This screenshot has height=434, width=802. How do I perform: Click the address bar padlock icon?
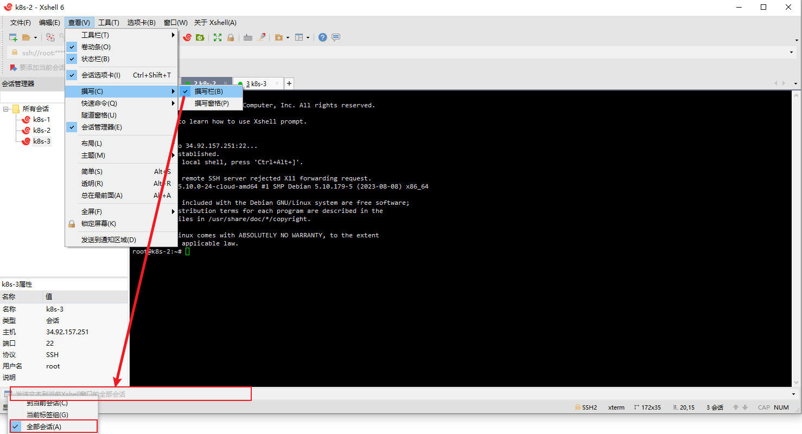click(15, 53)
